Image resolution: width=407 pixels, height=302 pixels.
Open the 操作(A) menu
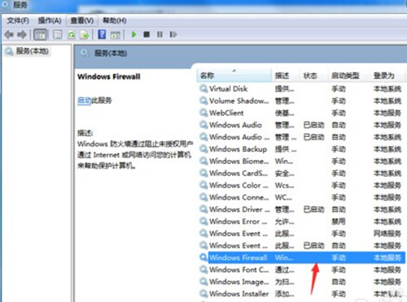(50, 20)
